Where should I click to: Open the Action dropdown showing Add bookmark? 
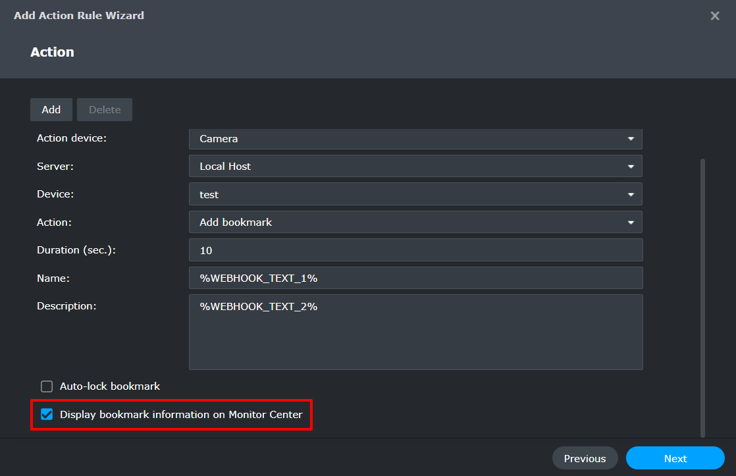[415, 222]
